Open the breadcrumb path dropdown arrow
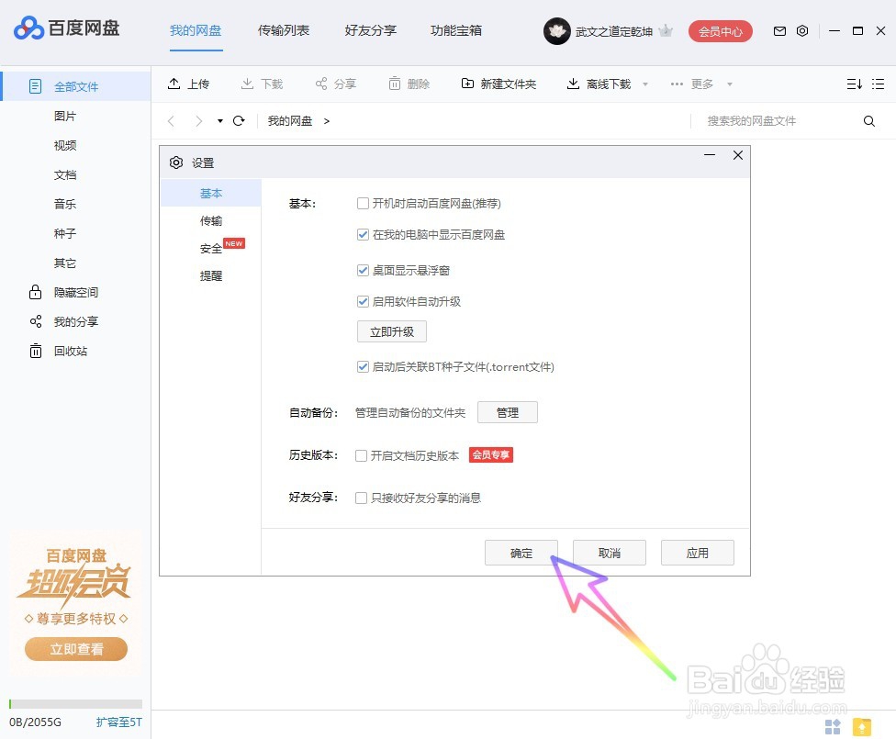The width and height of the screenshot is (896, 739). tap(219, 120)
